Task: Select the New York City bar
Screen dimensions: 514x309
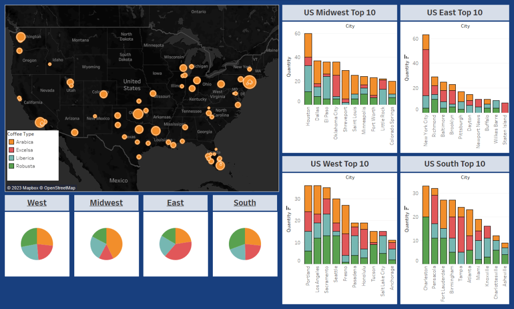Action: 426,73
